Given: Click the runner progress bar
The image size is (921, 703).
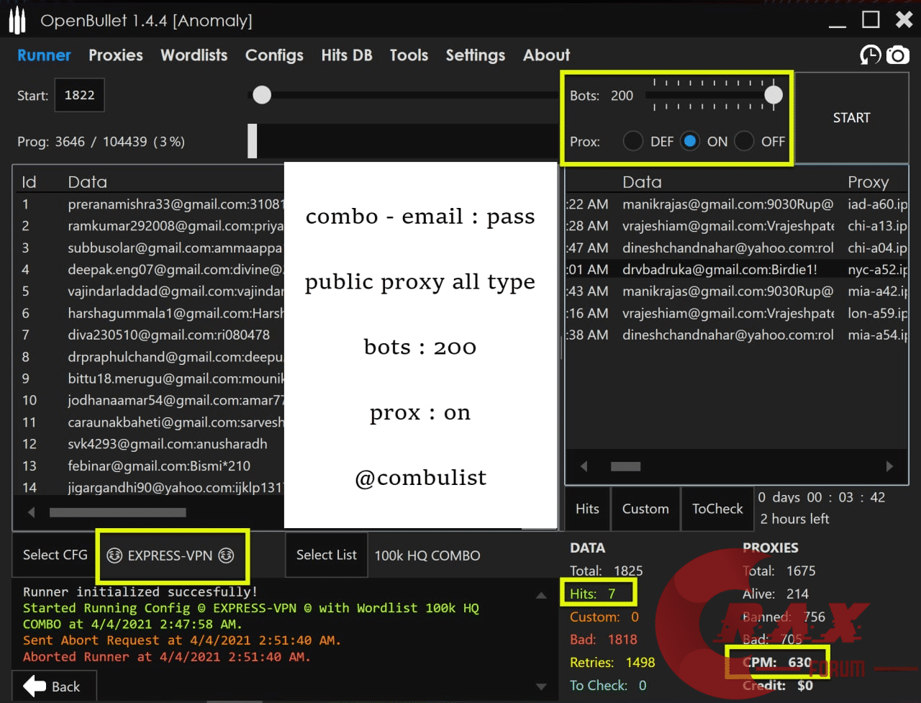Looking at the screenshot, I should click(403, 141).
